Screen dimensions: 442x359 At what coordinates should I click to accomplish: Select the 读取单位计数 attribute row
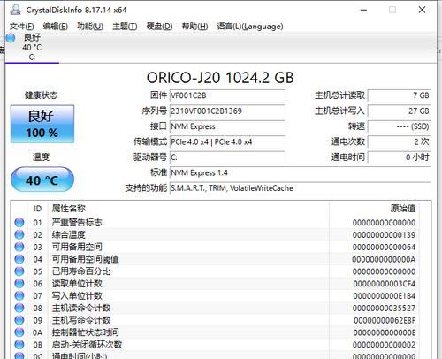(215, 284)
